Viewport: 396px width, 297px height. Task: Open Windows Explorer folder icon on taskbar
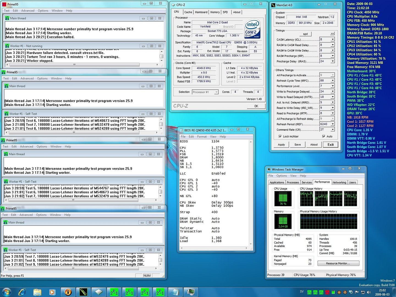point(37,292)
